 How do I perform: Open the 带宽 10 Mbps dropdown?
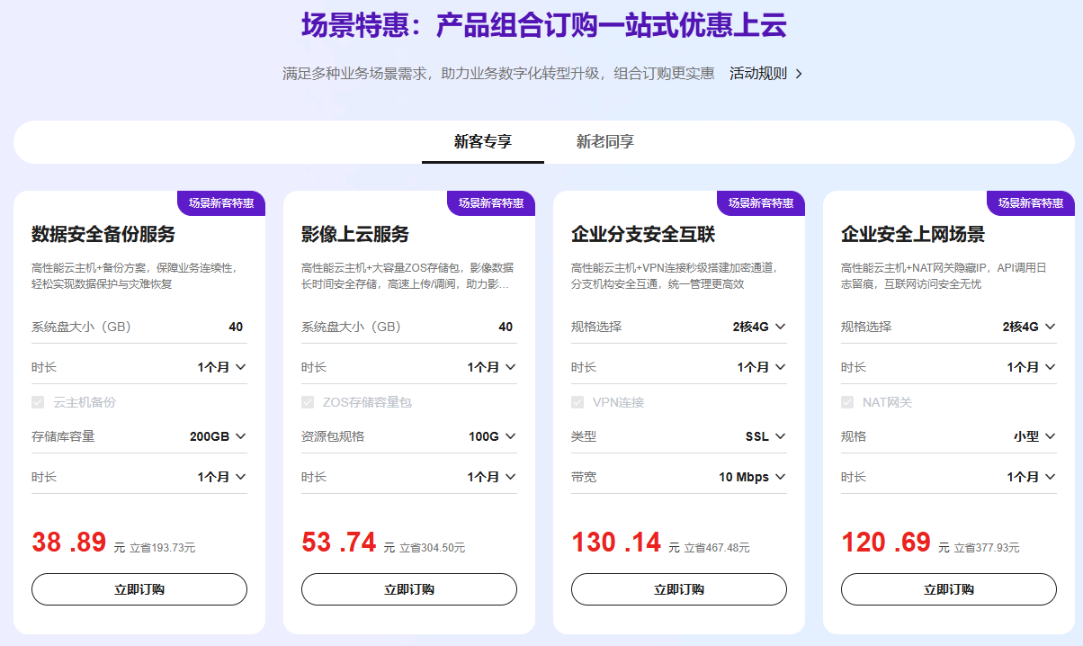[x=679, y=477]
